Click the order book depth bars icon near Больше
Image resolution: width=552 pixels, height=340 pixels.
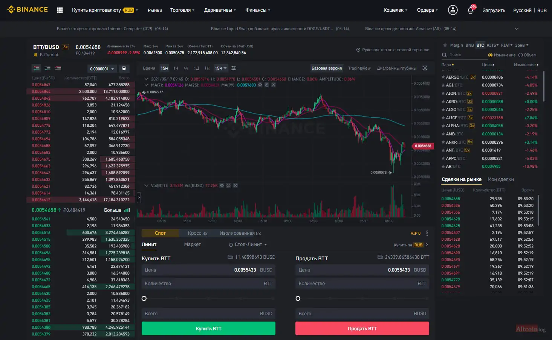[x=127, y=210]
